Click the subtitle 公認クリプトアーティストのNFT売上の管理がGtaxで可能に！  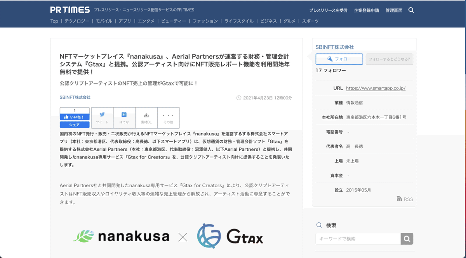129,84
